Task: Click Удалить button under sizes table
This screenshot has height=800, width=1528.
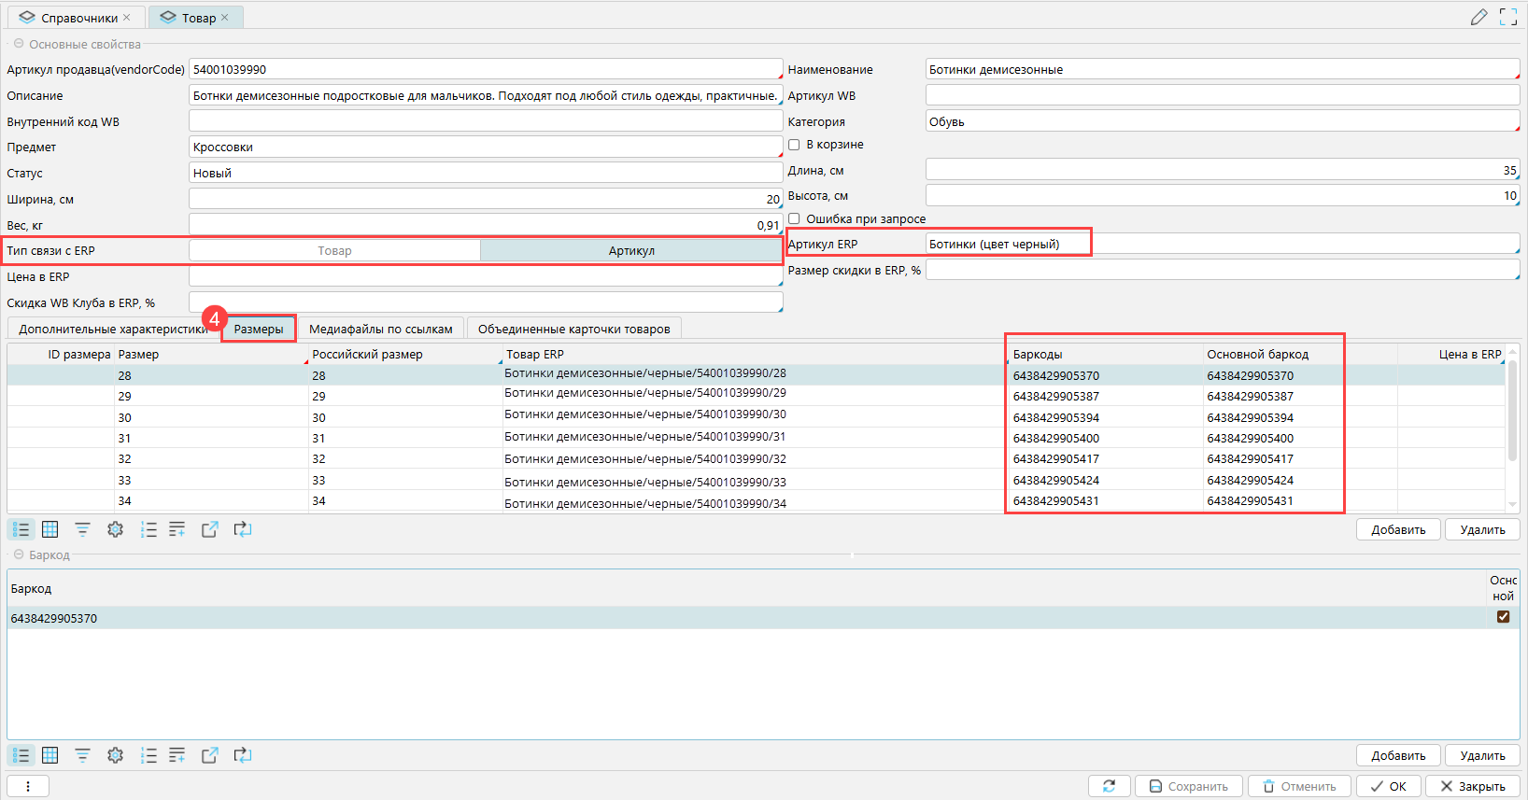Action: (1482, 529)
